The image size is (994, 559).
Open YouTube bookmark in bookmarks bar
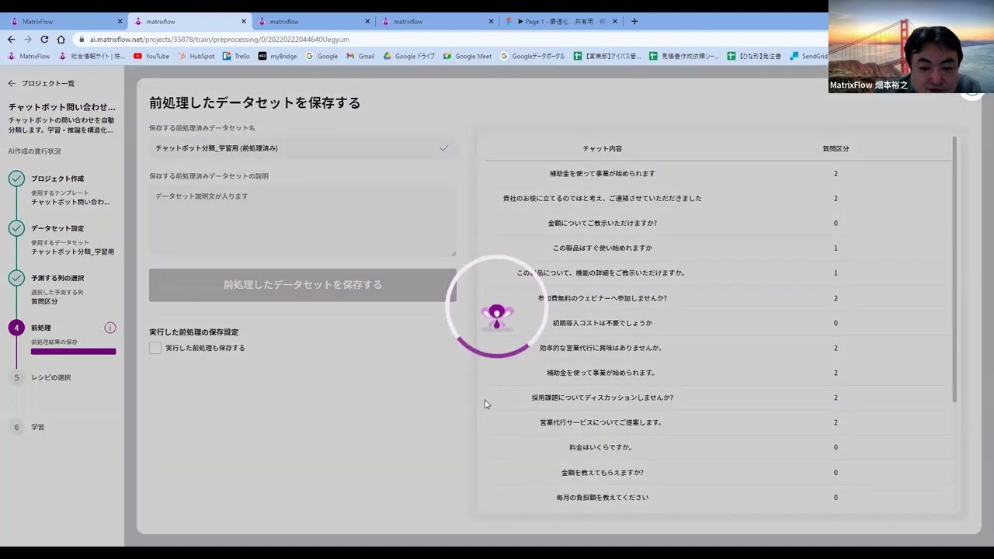(x=151, y=56)
